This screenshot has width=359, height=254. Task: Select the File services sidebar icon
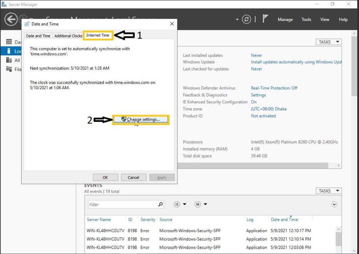(x=9, y=69)
